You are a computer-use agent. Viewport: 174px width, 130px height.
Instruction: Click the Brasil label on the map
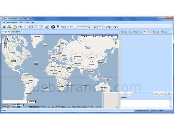(31, 80)
